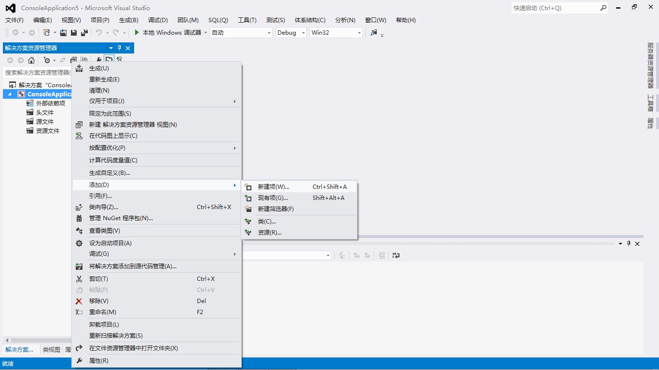Switch to the 解决方案... bottom tab
659x370 pixels.
click(20, 350)
